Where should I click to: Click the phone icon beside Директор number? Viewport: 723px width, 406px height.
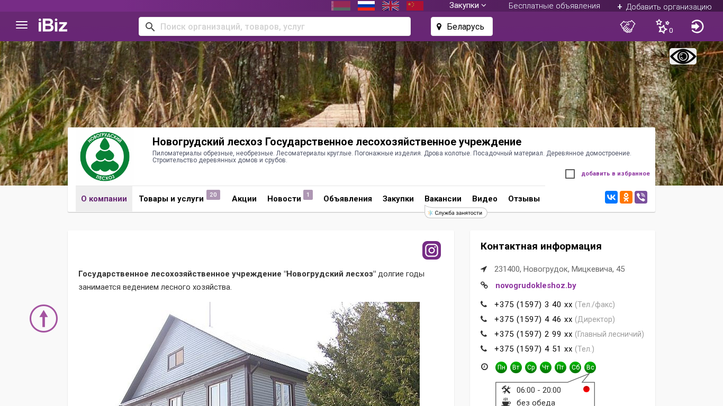pyautogui.click(x=484, y=319)
